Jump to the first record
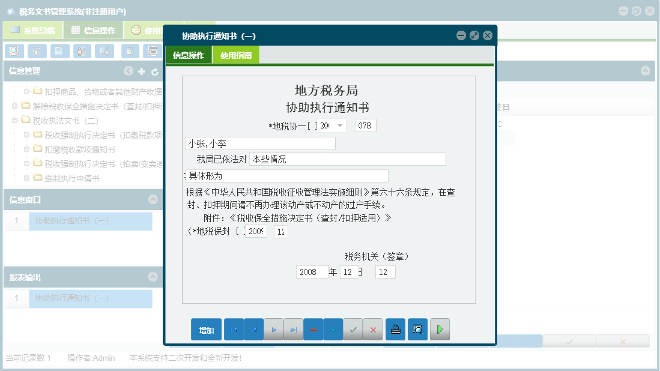660x371 pixels. pos(233,329)
